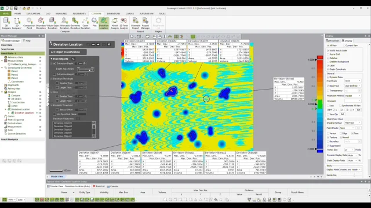This screenshot has height=208, width=371.
Task: Click the View Clip Set button
Action: [x=342, y=114]
